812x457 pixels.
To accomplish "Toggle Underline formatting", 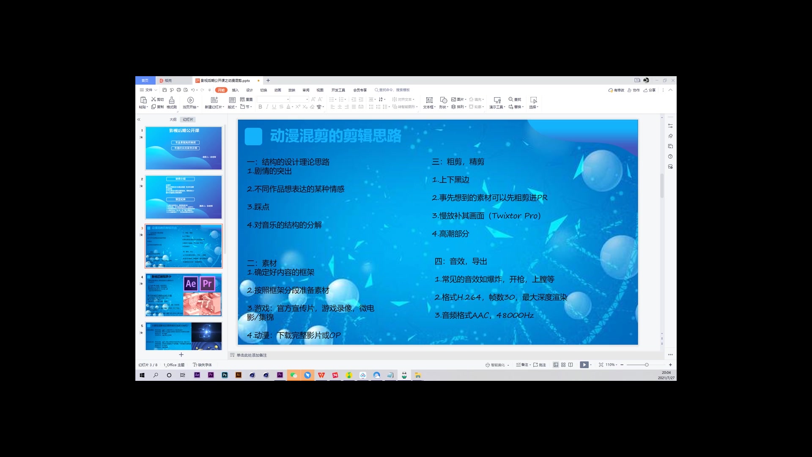I will [x=274, y=107].
